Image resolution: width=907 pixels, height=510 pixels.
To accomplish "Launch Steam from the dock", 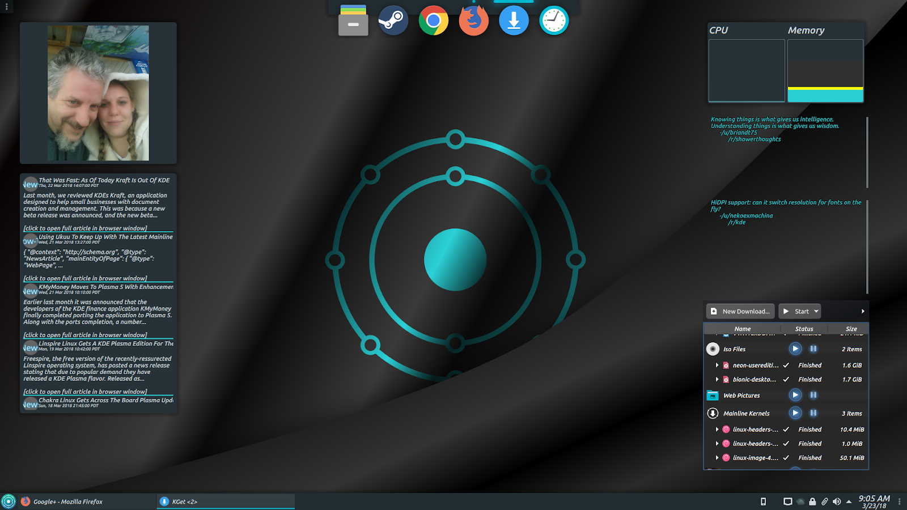I will click(393, 21).
